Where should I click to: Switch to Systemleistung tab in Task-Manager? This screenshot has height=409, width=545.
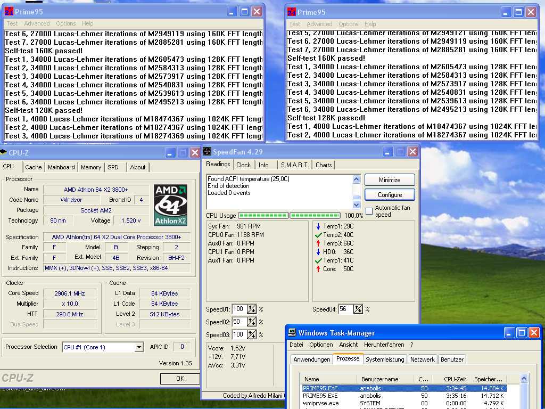(385, 359)
